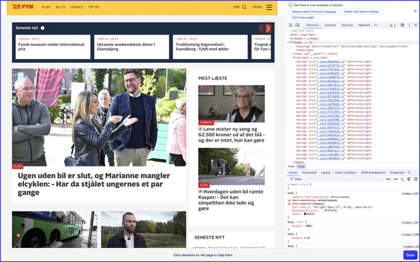Click the PLAY navigation link
The image size is (420, 262).
tap(46, 7)
